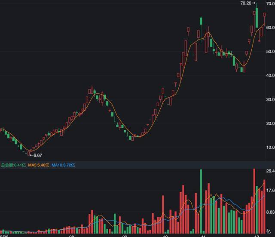Click the 30.0 price axis label
The image size is (275, 237).
(270, 100)
